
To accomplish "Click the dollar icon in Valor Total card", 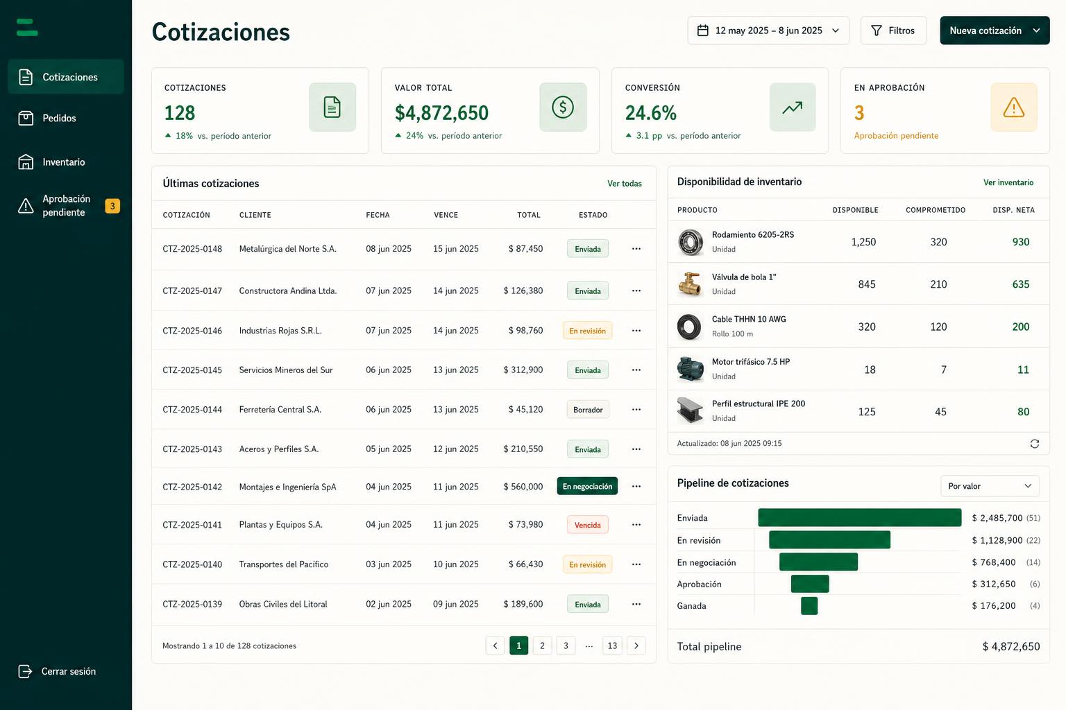I will (x=563, y=107).
